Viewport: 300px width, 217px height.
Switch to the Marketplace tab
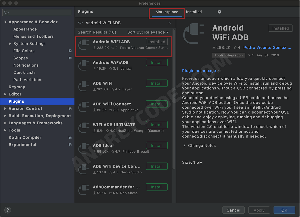point(167,12)
